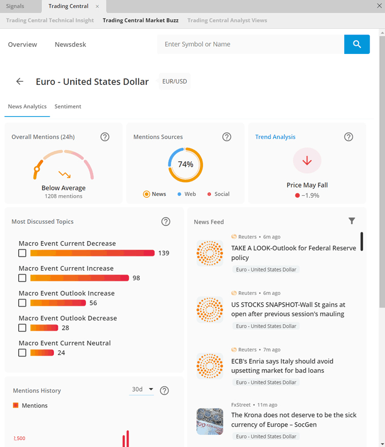Click the 1208 mentions text
385x447 pixels.
63,196
